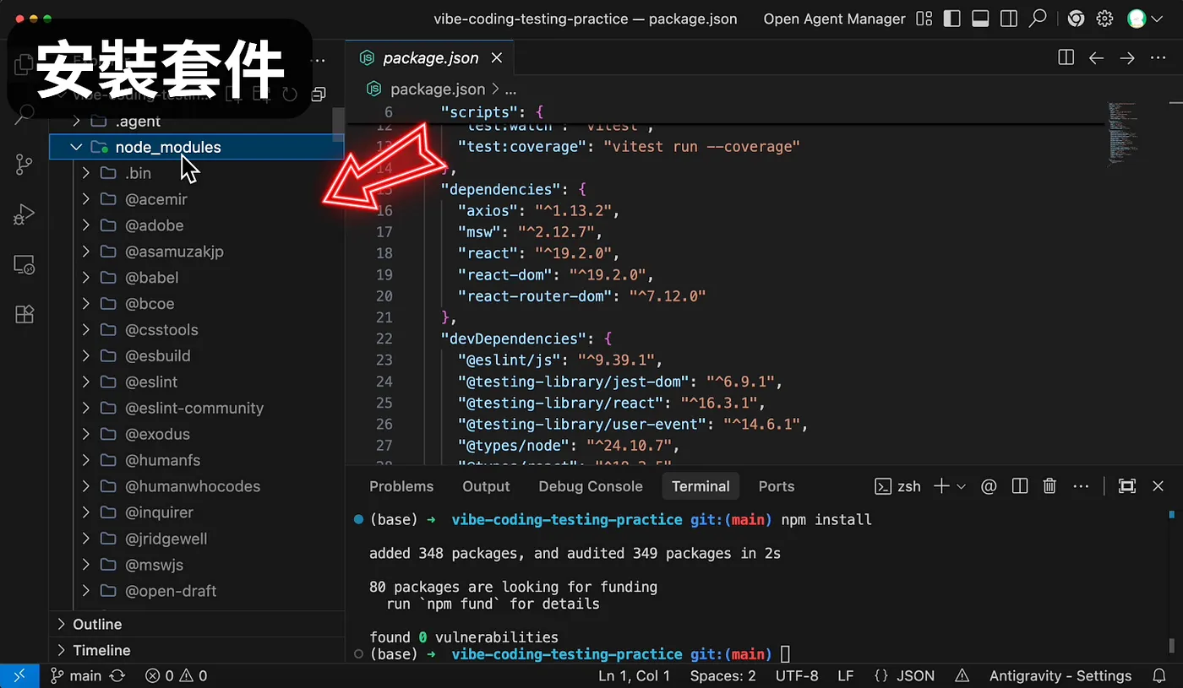
Task: Synchronize changes for the main branch
Action: point(117,675)
